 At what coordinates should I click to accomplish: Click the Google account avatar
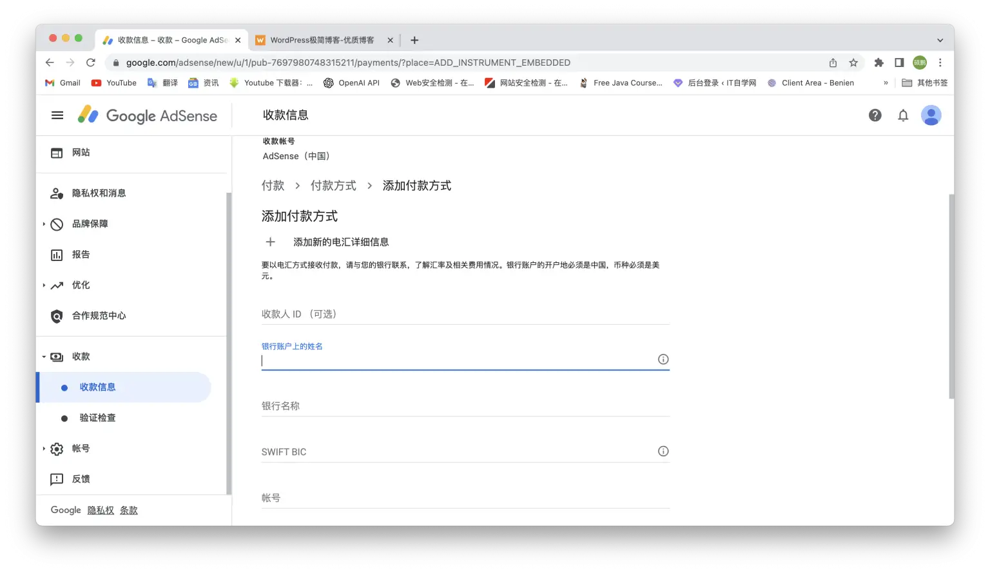931,115
